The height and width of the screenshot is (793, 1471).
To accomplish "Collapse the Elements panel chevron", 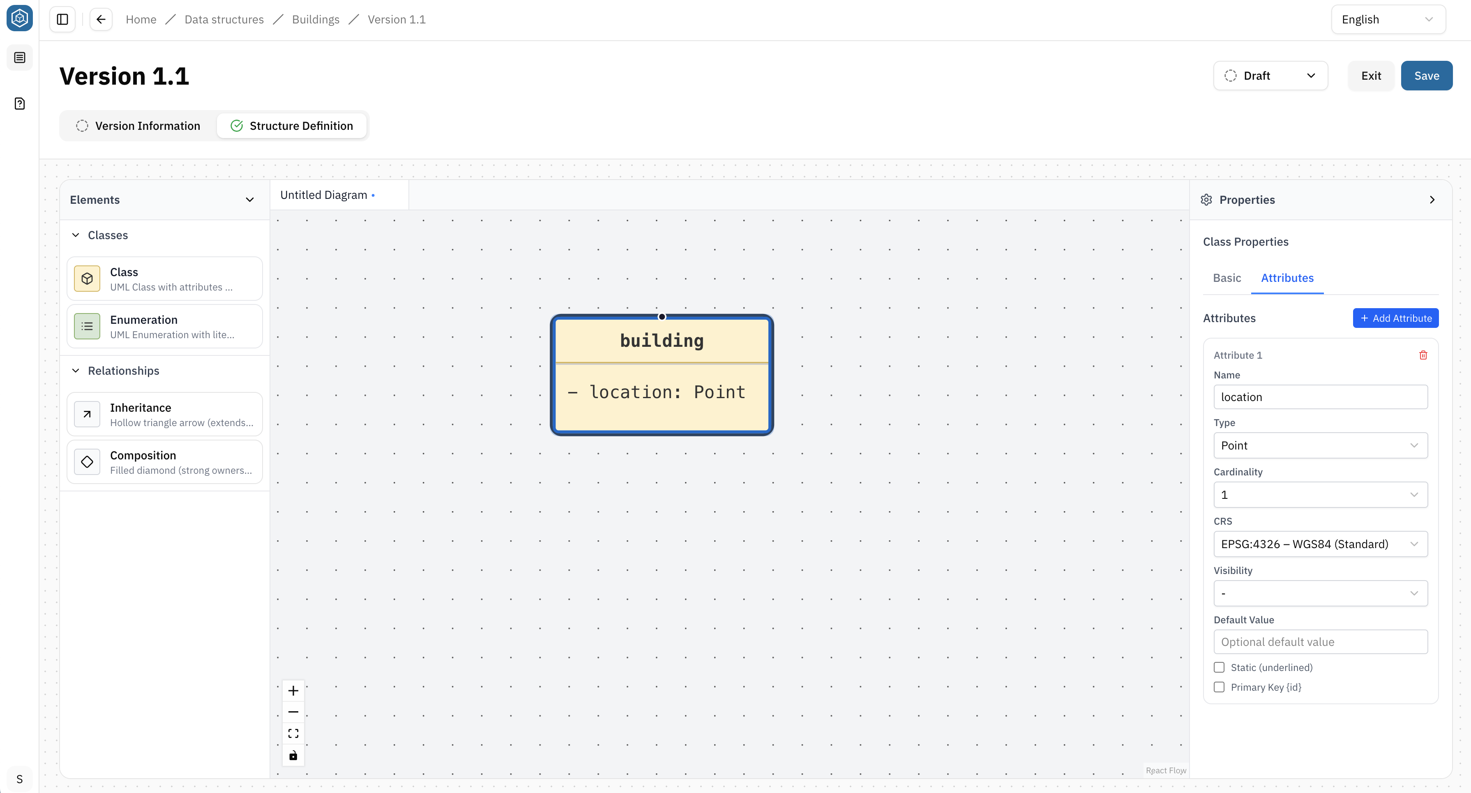I will pyautogui.click(x=249, y=200).
